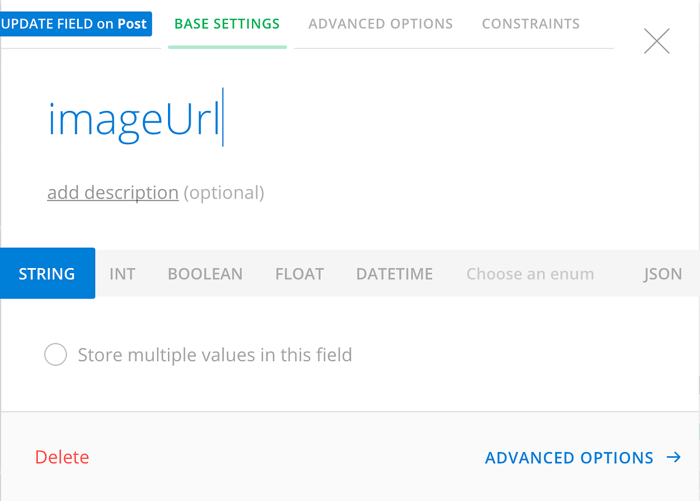Click the imageUrl field name input
Image resolution: width=700 pixels, height=501 pixels.
click(134, 121)
